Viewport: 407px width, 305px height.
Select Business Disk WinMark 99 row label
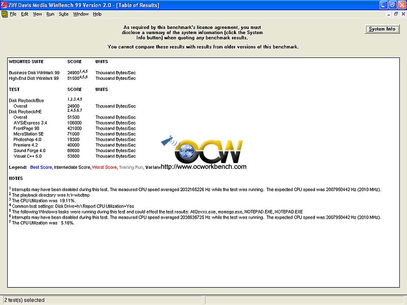(x=34, y=73)
